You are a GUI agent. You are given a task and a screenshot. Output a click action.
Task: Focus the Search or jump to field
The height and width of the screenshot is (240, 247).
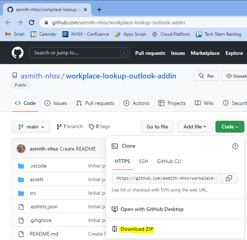79,53
